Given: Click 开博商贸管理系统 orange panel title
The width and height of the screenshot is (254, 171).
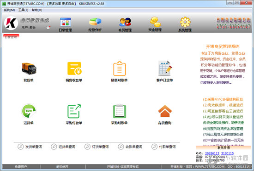Looking at the screenshot, I should tap(223, 47).
